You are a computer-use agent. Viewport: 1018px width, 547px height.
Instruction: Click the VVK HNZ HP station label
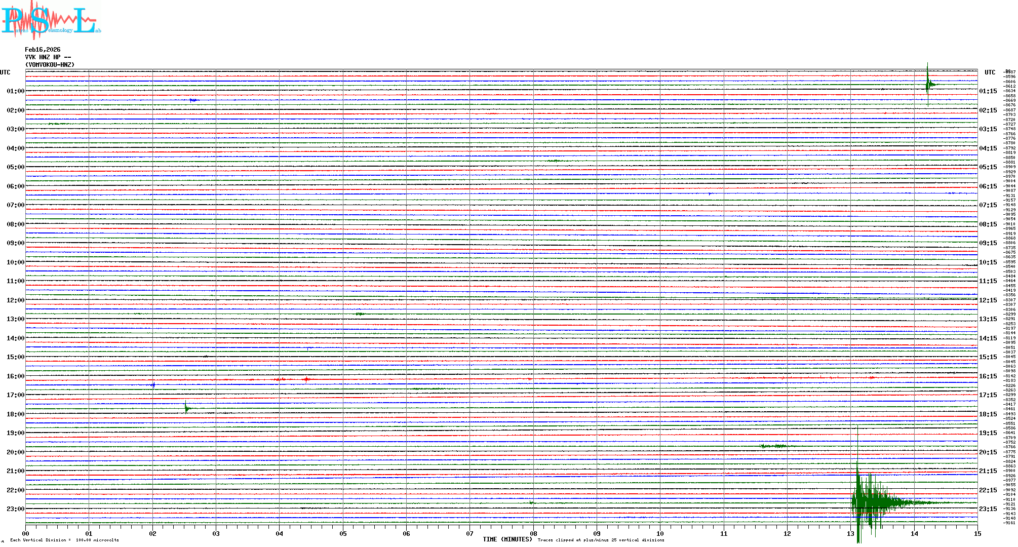tap(48, 57)
